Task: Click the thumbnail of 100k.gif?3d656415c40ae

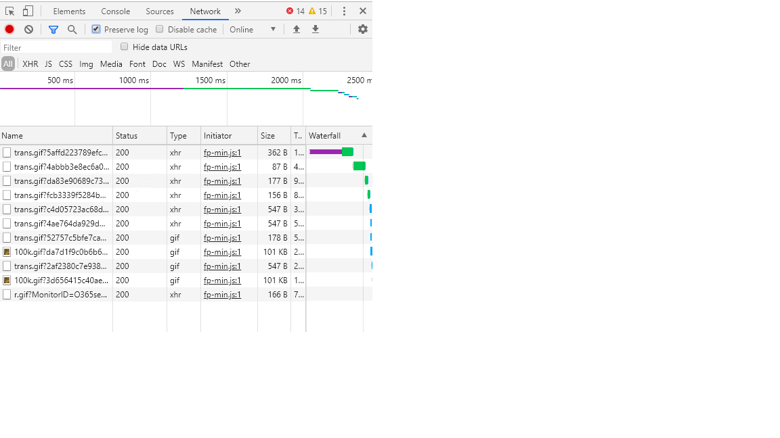Action: click(x=7, y=280)
